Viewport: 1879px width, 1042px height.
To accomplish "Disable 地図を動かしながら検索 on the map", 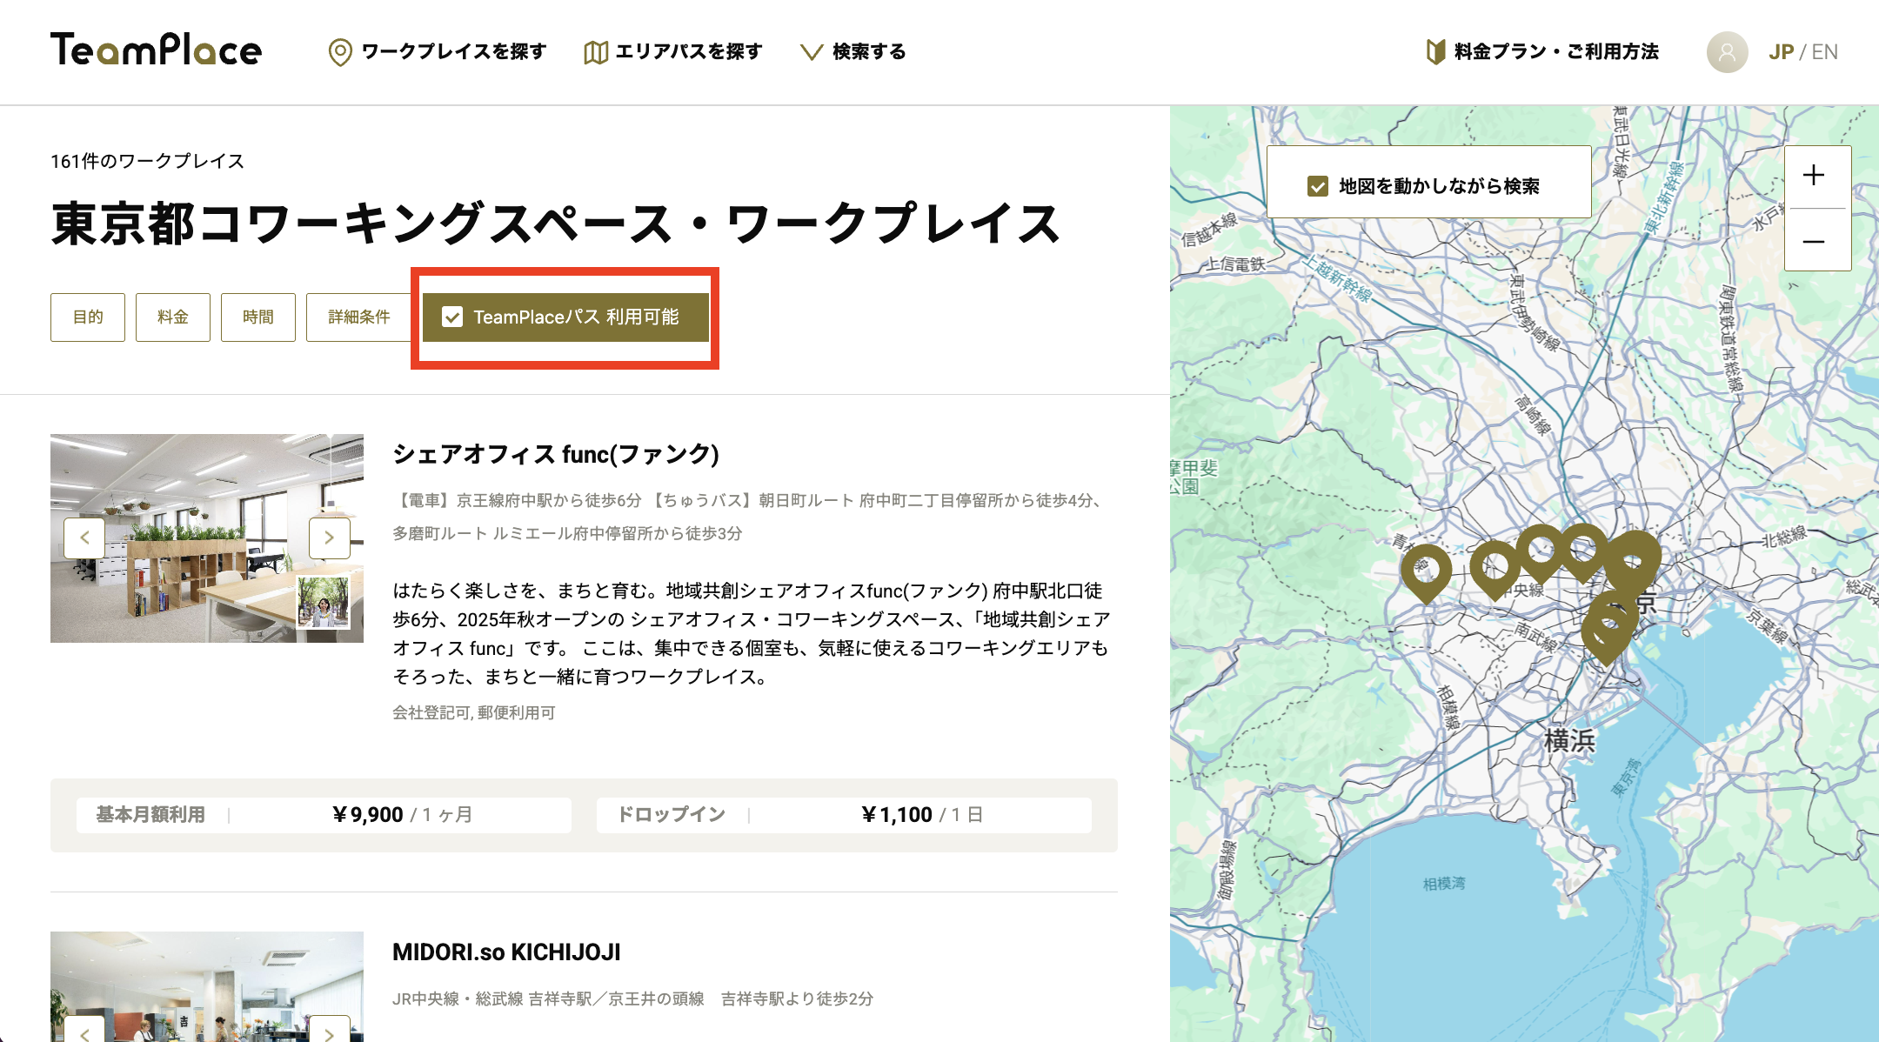I will [1318, 183].
